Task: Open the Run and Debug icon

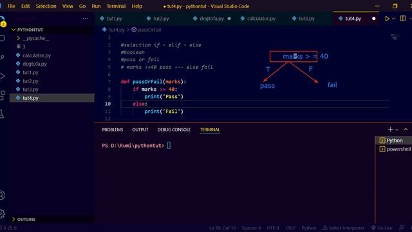Action: (2, 76)
